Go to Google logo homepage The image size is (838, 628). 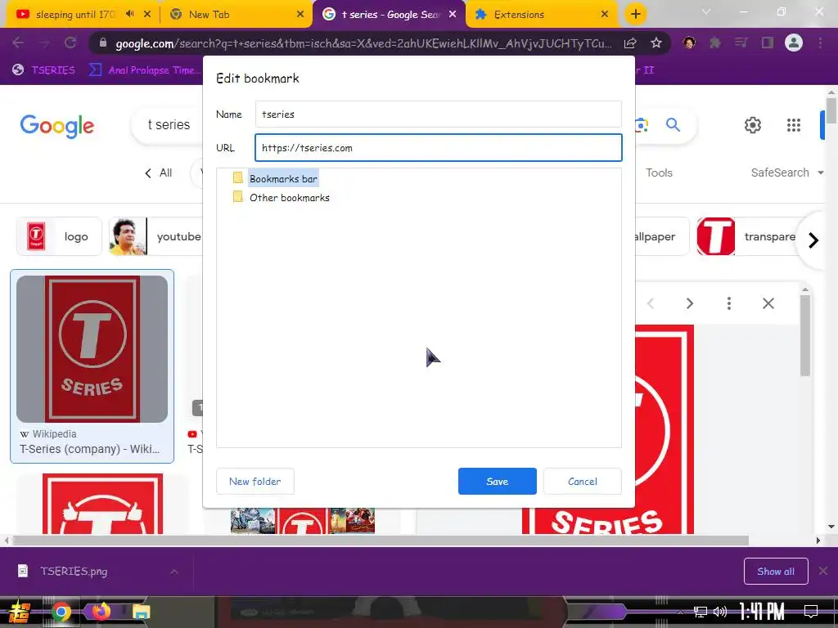(57, 126)
